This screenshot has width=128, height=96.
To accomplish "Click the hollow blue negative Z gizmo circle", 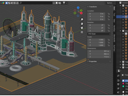I will point(78,16).
